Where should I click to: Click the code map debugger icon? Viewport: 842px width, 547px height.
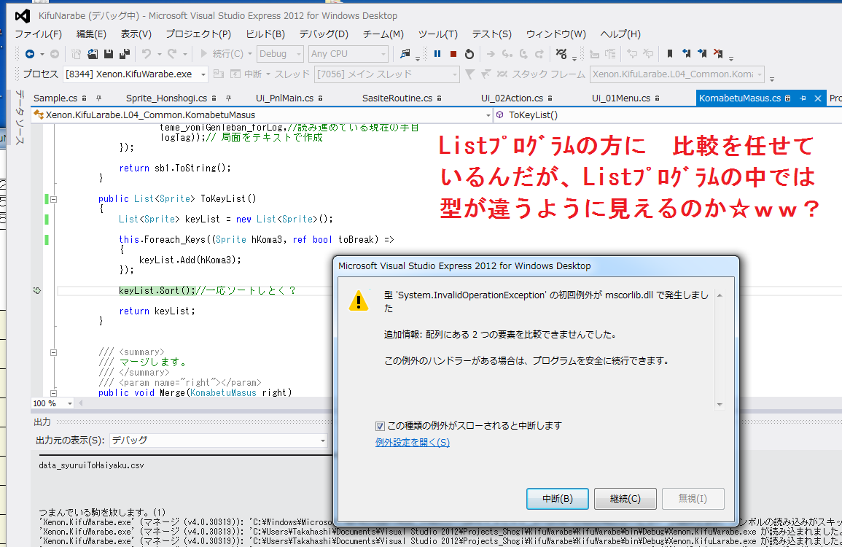[561, 54]
